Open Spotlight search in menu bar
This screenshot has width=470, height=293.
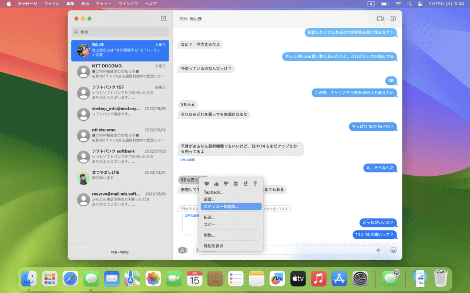click(x=409, y=4)
